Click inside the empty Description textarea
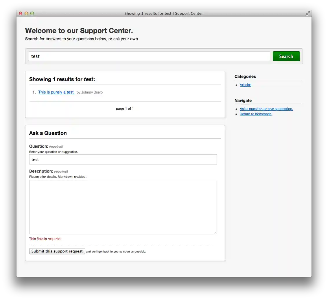 click(123, 206)
